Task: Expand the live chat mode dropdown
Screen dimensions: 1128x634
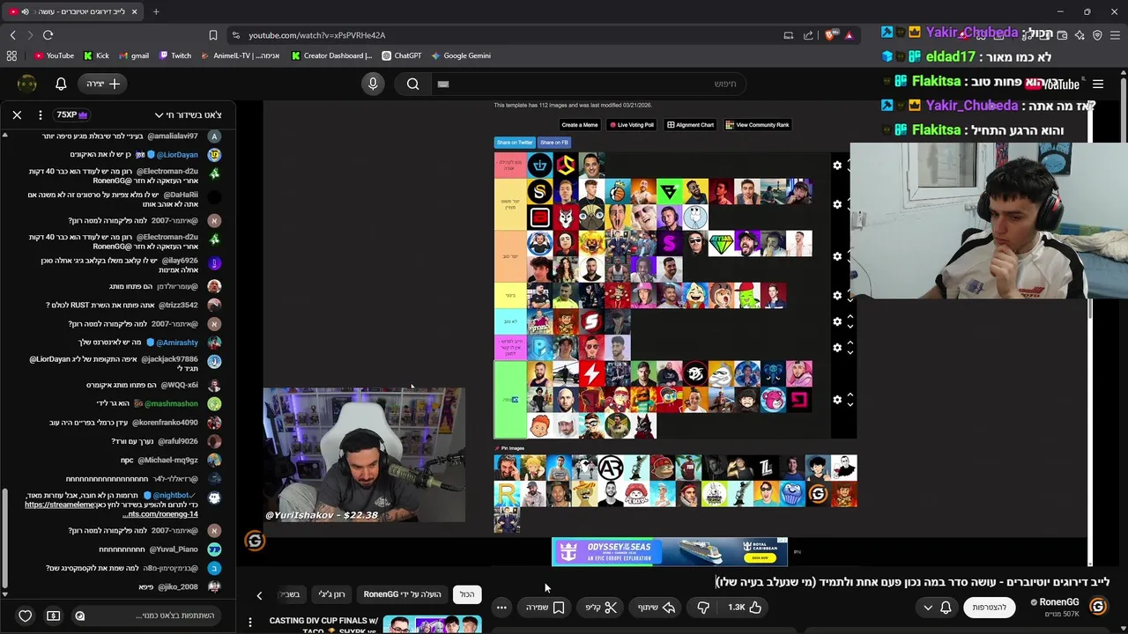Action: point(188,114)
